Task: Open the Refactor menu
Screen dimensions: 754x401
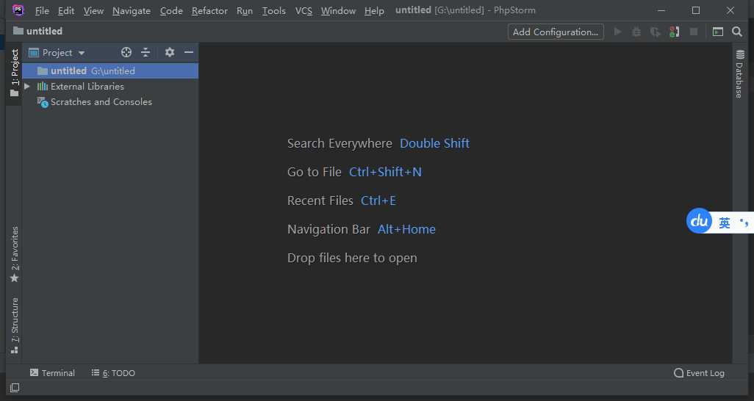Action: [209, 10]
